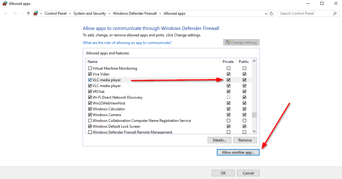Viewport: 342px width, 179px height.
Task: Go up one folder level
Action: coord(28,13)
